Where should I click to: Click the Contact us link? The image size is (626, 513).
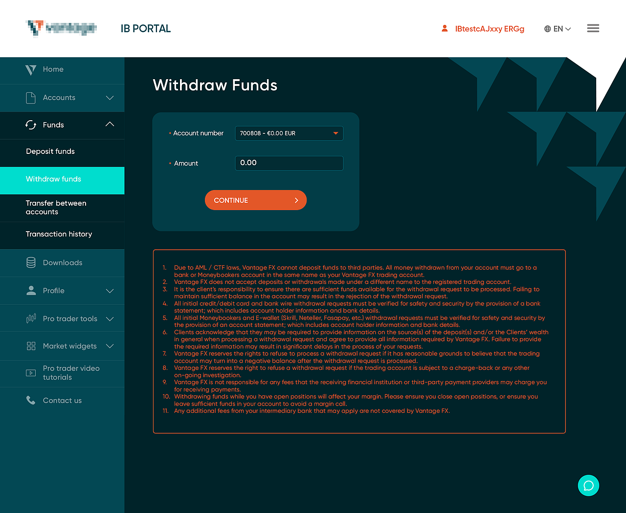coord(62,401)
